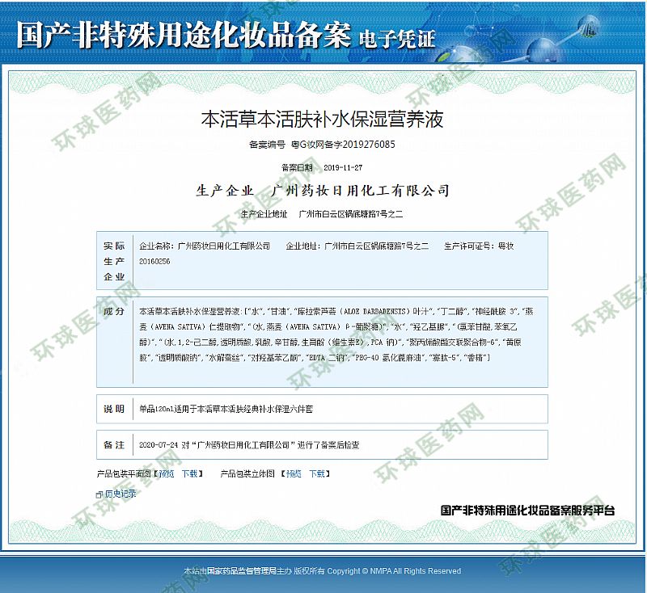Click the NMPA copyright footer text
Viewport: 647px width, 593px height.
click(x=322, y=570)
